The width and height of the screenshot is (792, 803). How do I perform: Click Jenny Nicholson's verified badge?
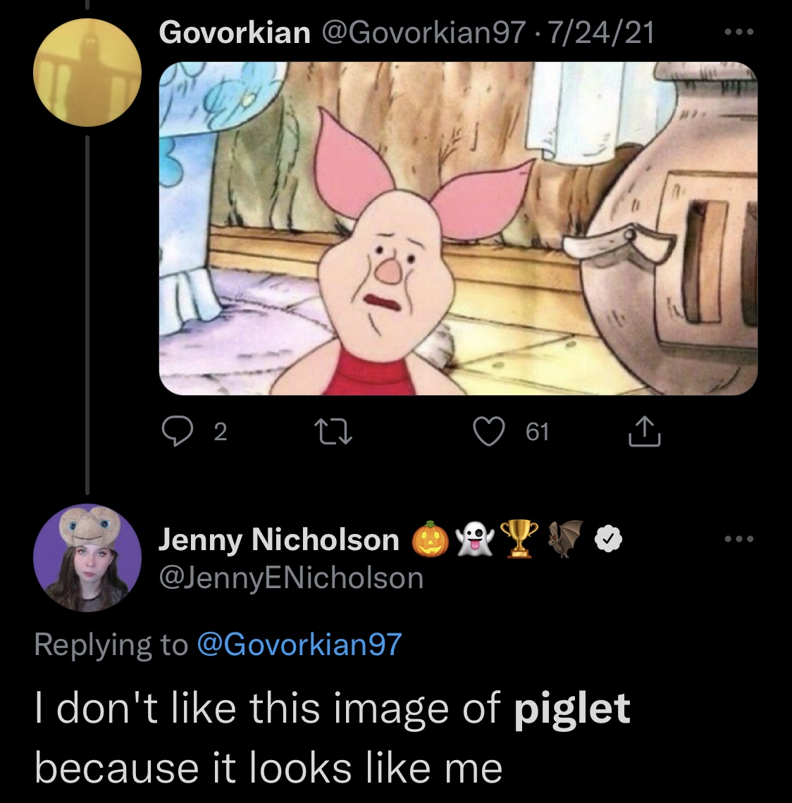point(609,540)
